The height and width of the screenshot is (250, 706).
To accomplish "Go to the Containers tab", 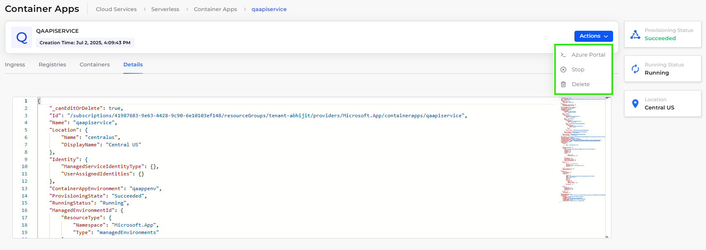I will [95, 65].
